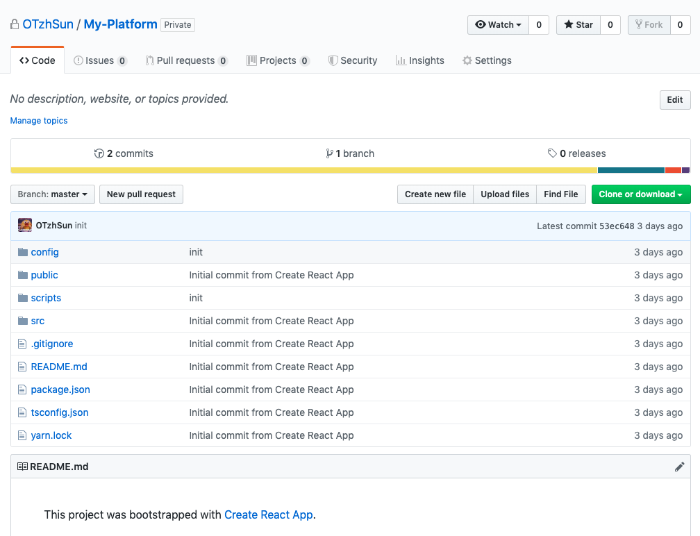
Task: Open latest commit hash 53ec648
Action: click(x=617, y=226)
